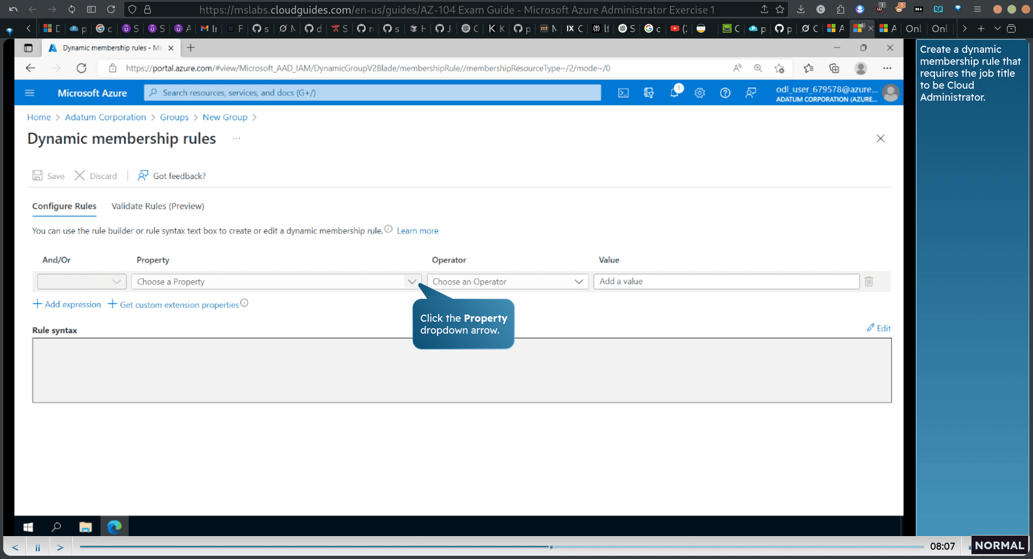The height and width of the screenshot is (559, 1033).
Task: Open Azure portal settings gear
Action: (700, 93)
